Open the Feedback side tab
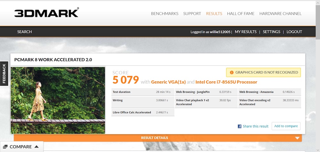The image size is (320, 152). tap(4, 73)
